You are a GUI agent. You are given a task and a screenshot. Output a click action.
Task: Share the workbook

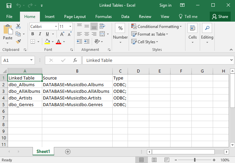pos(220,17)
